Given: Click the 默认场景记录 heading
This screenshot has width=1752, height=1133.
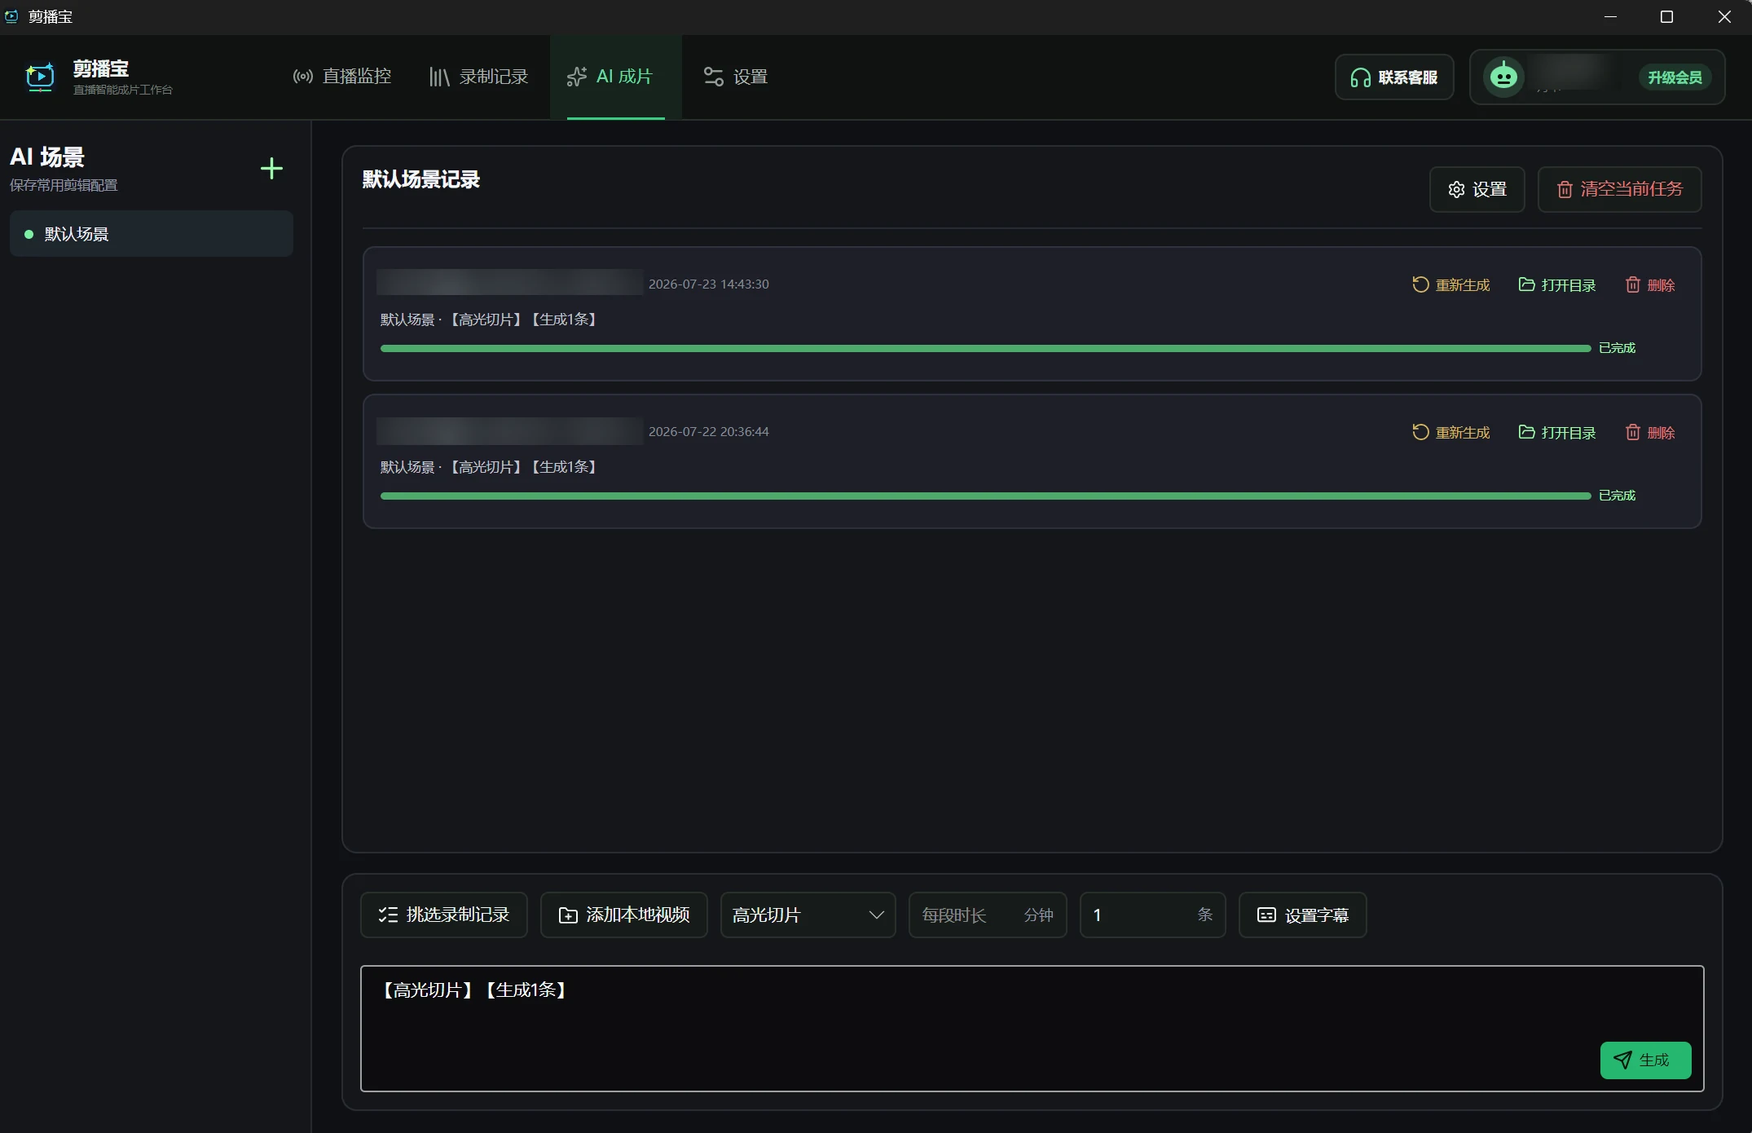Looking at the screenshot, I should point(421,179).
